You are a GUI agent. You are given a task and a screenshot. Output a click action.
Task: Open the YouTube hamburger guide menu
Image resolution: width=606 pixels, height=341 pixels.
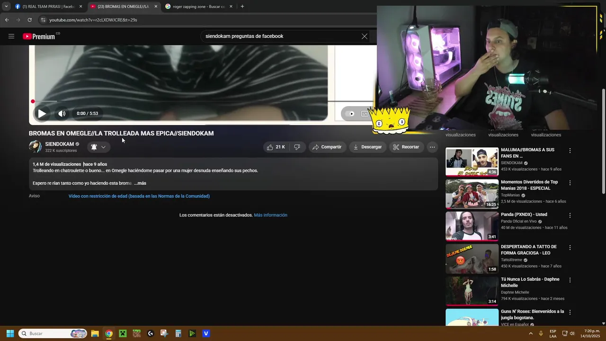11,36
